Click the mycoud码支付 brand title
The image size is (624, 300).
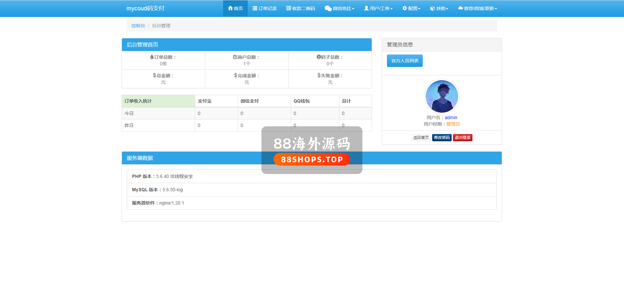(x=145, y=8)
